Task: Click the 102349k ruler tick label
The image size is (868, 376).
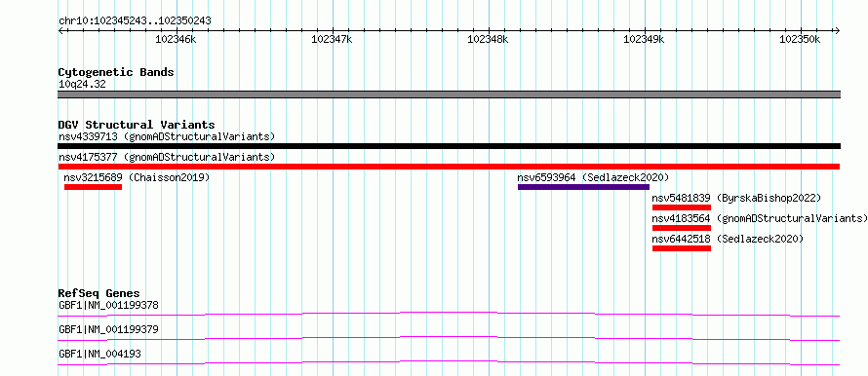Action: coord(645,39)
